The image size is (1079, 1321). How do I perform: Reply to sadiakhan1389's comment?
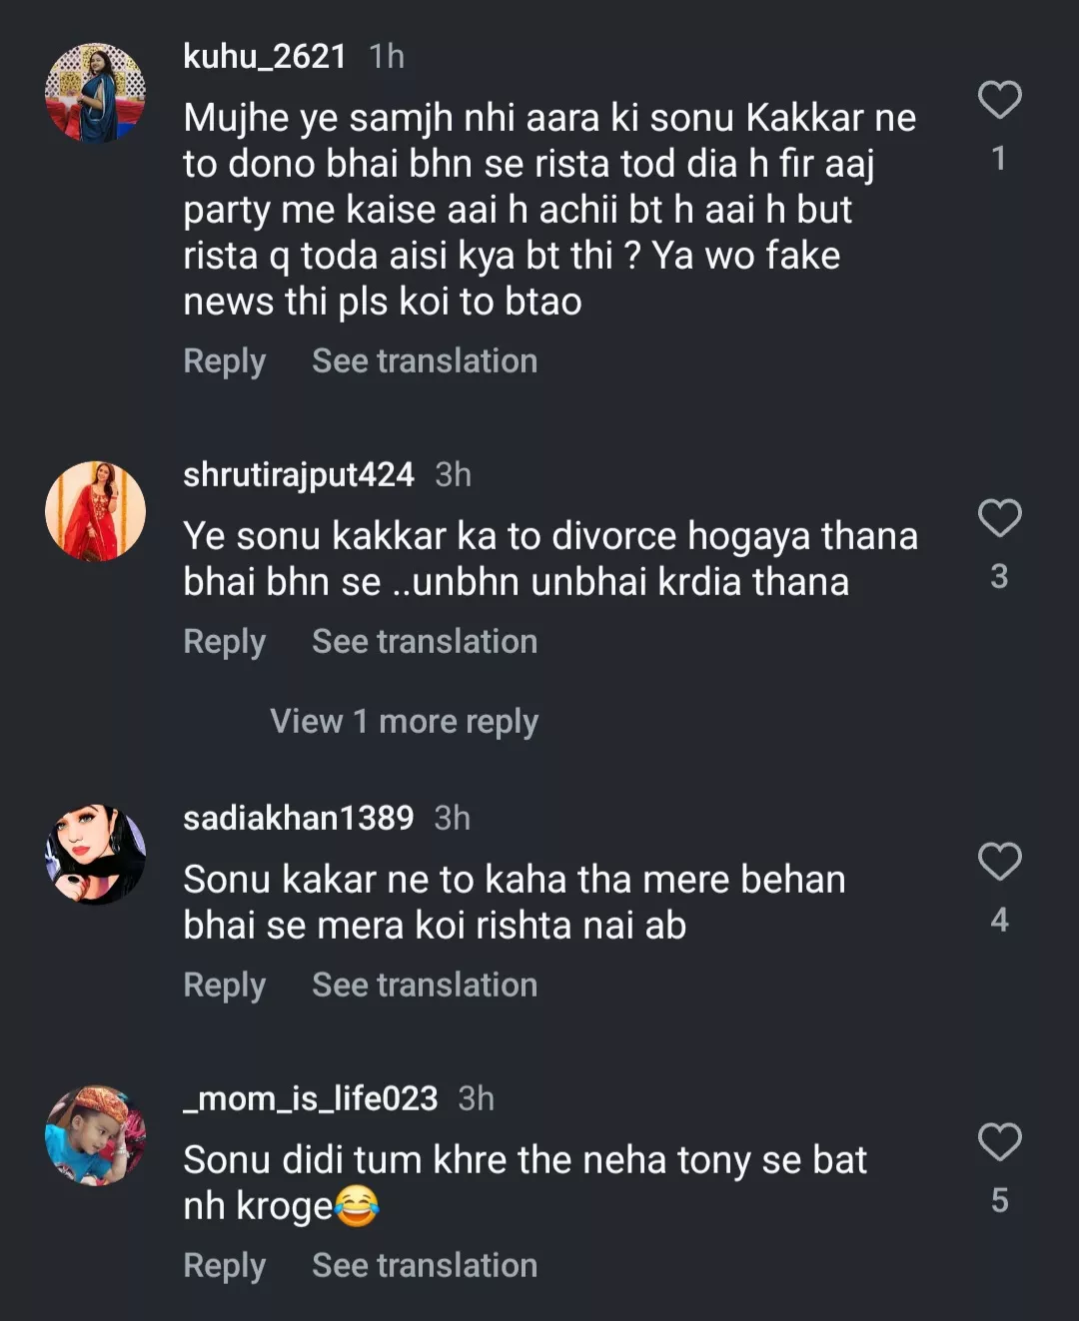click(225, 986)
